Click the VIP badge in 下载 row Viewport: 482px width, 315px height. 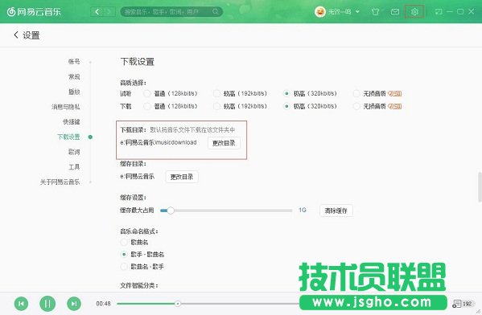point(395,107)
